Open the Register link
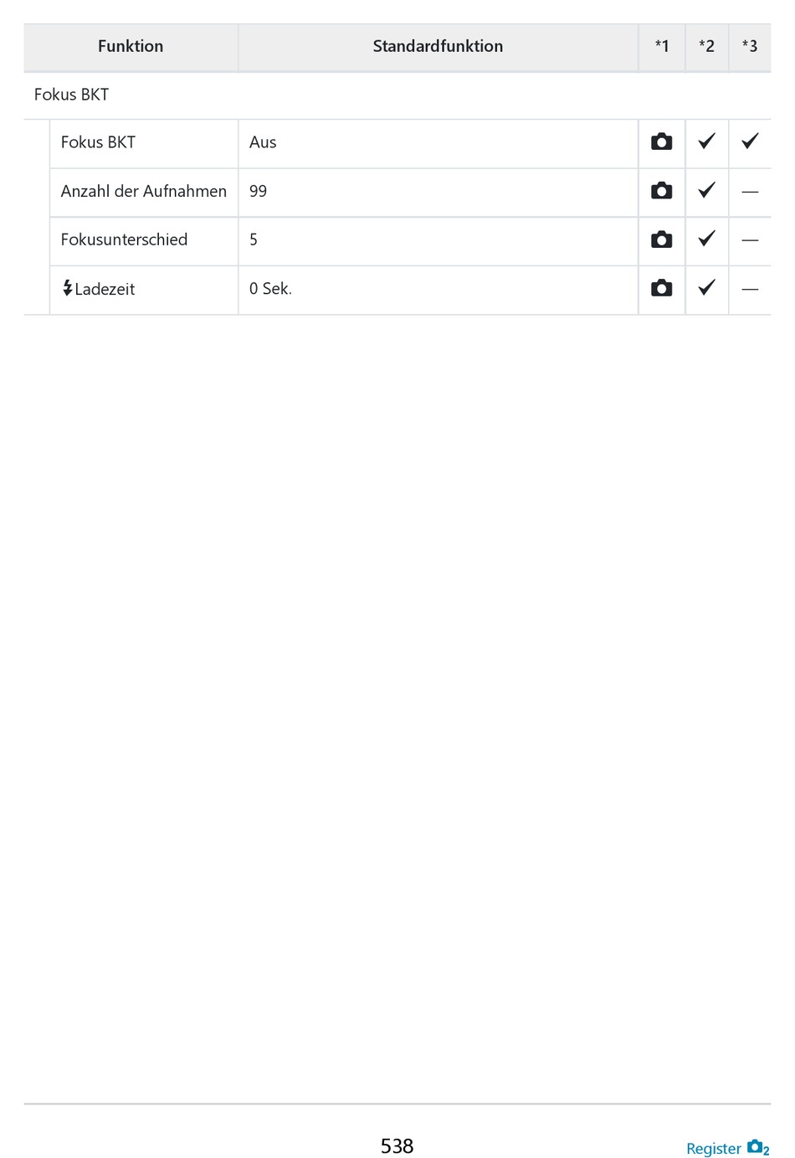 click(x=714, y=1148)
